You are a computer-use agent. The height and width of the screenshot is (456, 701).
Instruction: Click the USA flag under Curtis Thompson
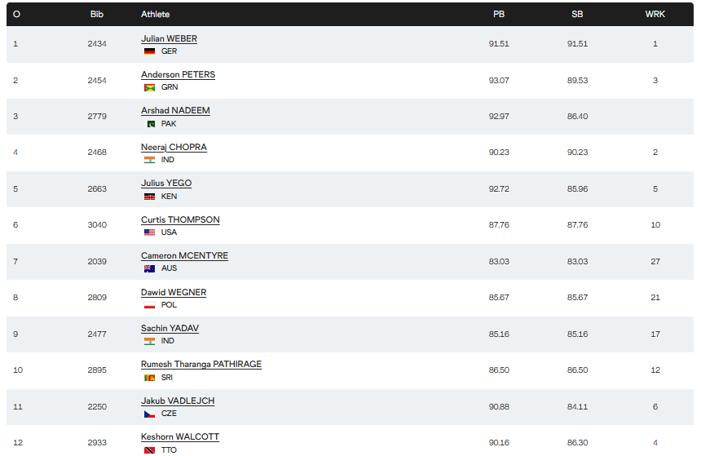pos(149,232)
